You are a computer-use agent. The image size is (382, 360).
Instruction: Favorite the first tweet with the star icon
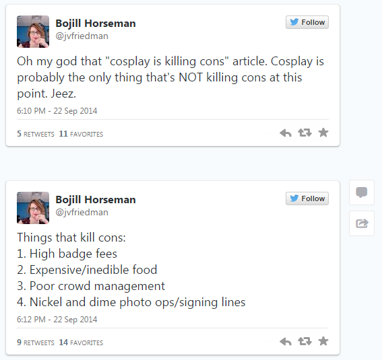[x=323, y=133]
